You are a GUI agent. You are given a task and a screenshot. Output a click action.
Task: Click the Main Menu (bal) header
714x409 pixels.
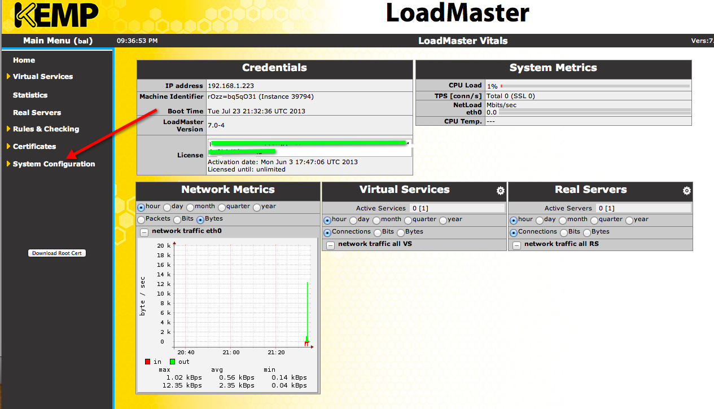coord(58,41)
